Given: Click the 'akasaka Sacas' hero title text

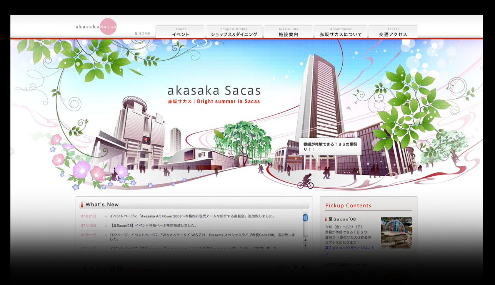Looking at the screenshot, I should (214, 91).
